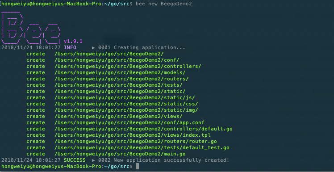334x172 pixels.
Task: Click the path ending in BeegoDemo2/main.go
Action: 120,154
